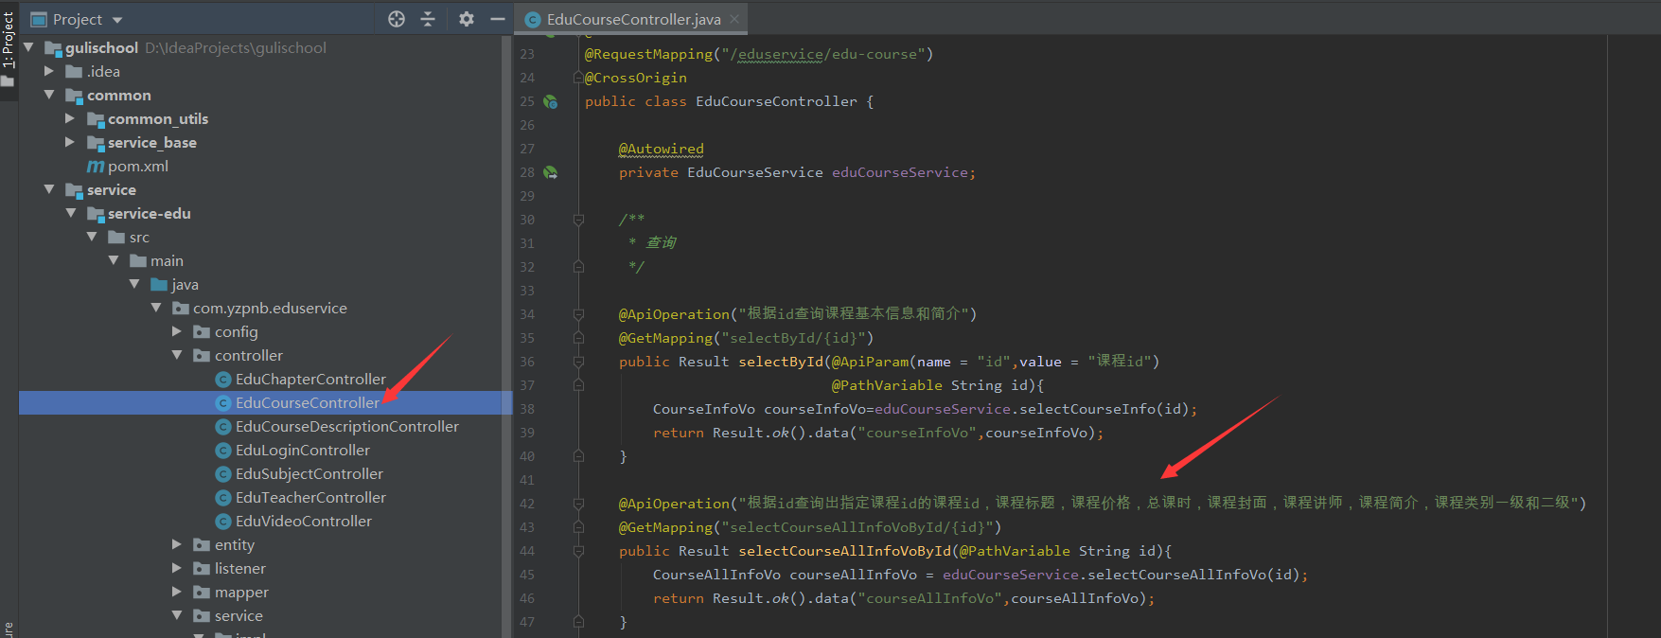
Task: Select the EduCourseController.java editor tab
Action: (x=632, y=19)
